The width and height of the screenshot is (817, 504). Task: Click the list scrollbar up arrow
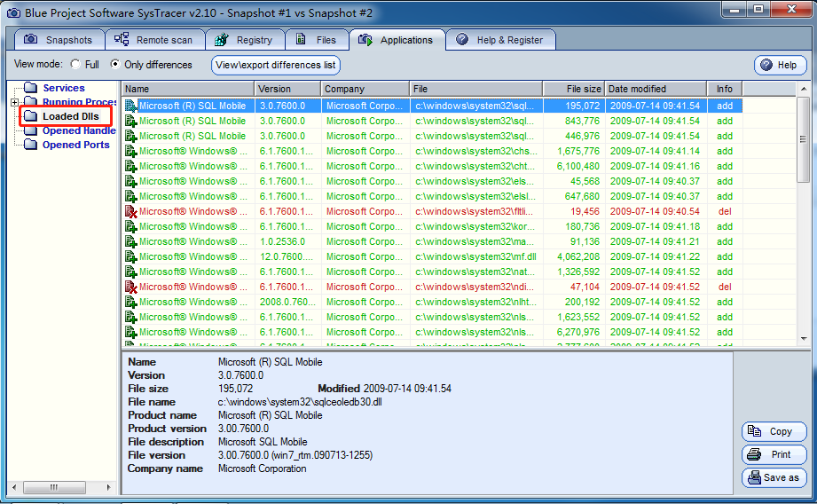pos(803,89)
